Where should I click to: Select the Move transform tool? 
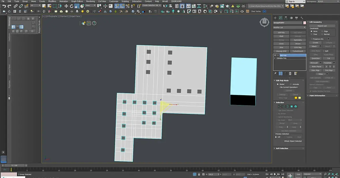click(x=66, y=6)
